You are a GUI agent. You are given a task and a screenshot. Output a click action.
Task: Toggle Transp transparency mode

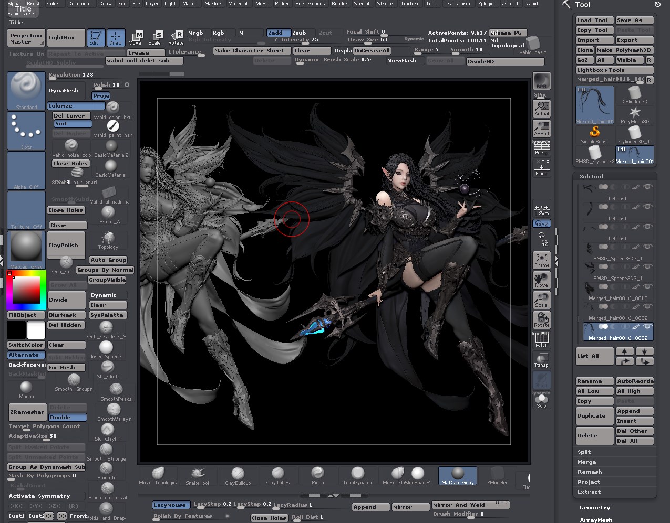tap(542, 360)
